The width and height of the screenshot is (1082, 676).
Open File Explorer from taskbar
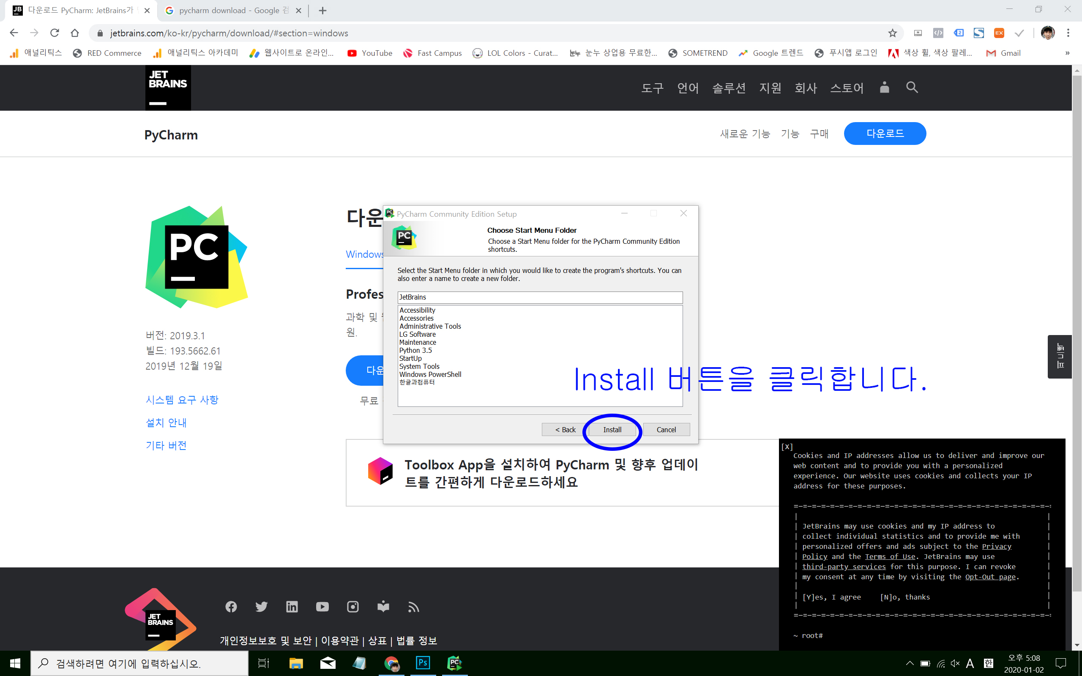coord(295,663)
